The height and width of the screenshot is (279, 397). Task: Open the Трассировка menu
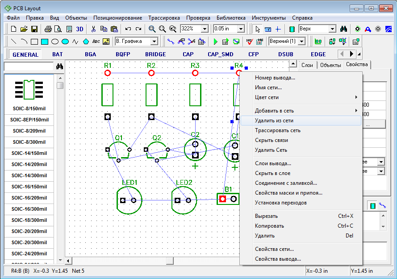[164, 18]
